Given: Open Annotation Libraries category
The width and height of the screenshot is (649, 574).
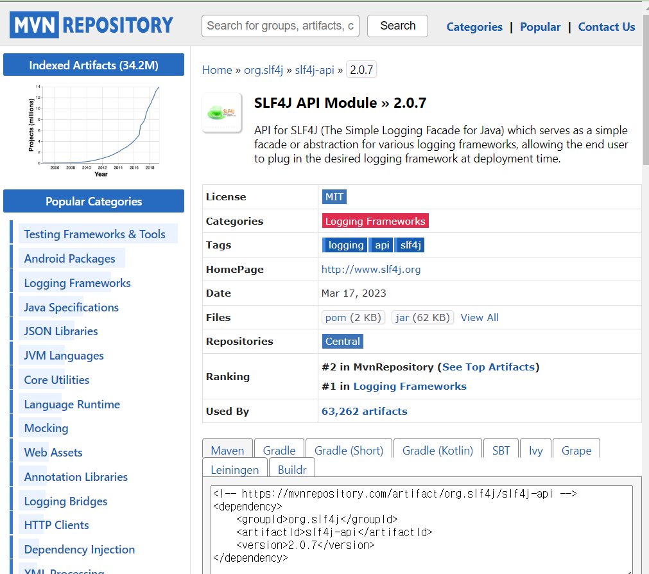Looking at the screenshot, I should pyautogui.click(x=76, y=477).
